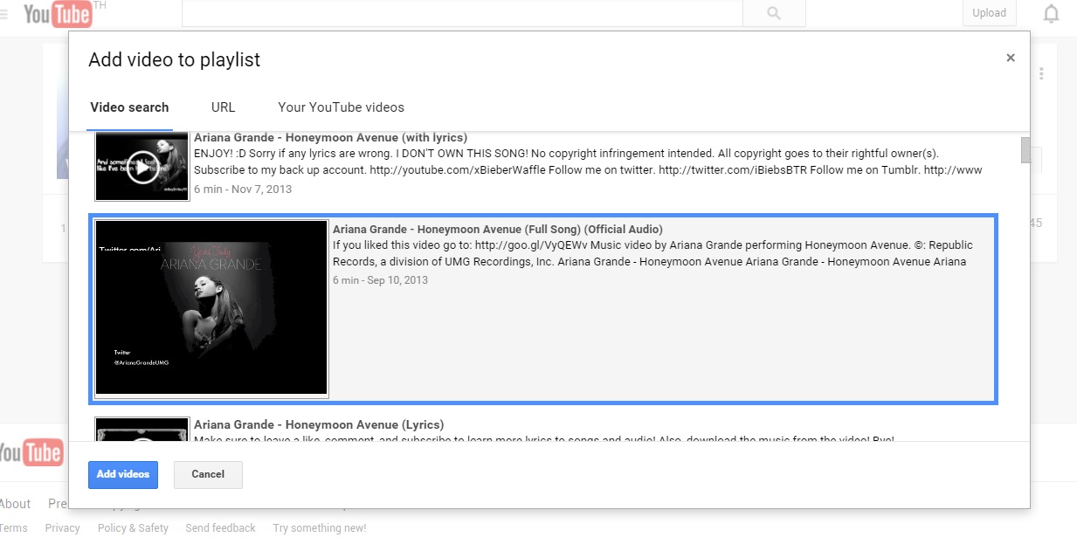
Task: Open the Policy & Safety footer link
Action: 133,528
